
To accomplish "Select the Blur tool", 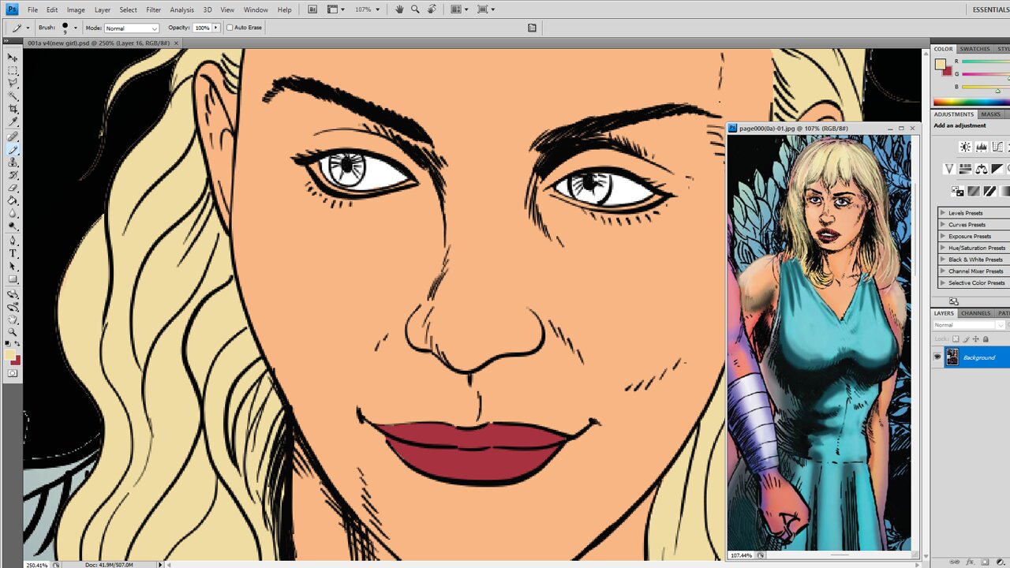I will 13,213.
